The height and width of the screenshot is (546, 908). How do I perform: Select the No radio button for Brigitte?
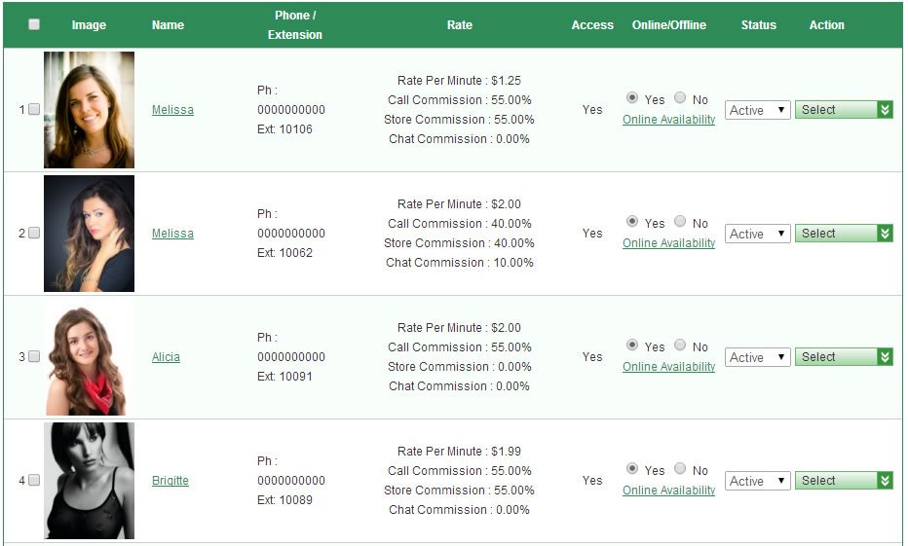click(x=680, y=469)
